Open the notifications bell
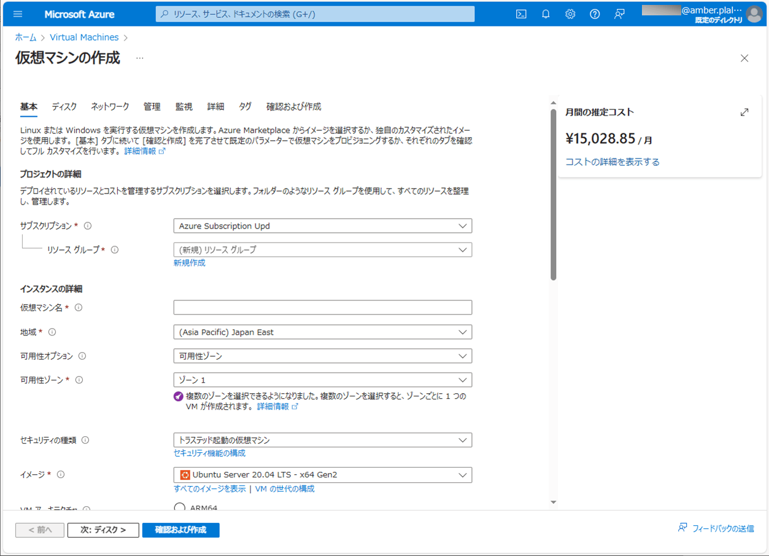This screenshot has height=556, width=769. click(x=546, y=14)
